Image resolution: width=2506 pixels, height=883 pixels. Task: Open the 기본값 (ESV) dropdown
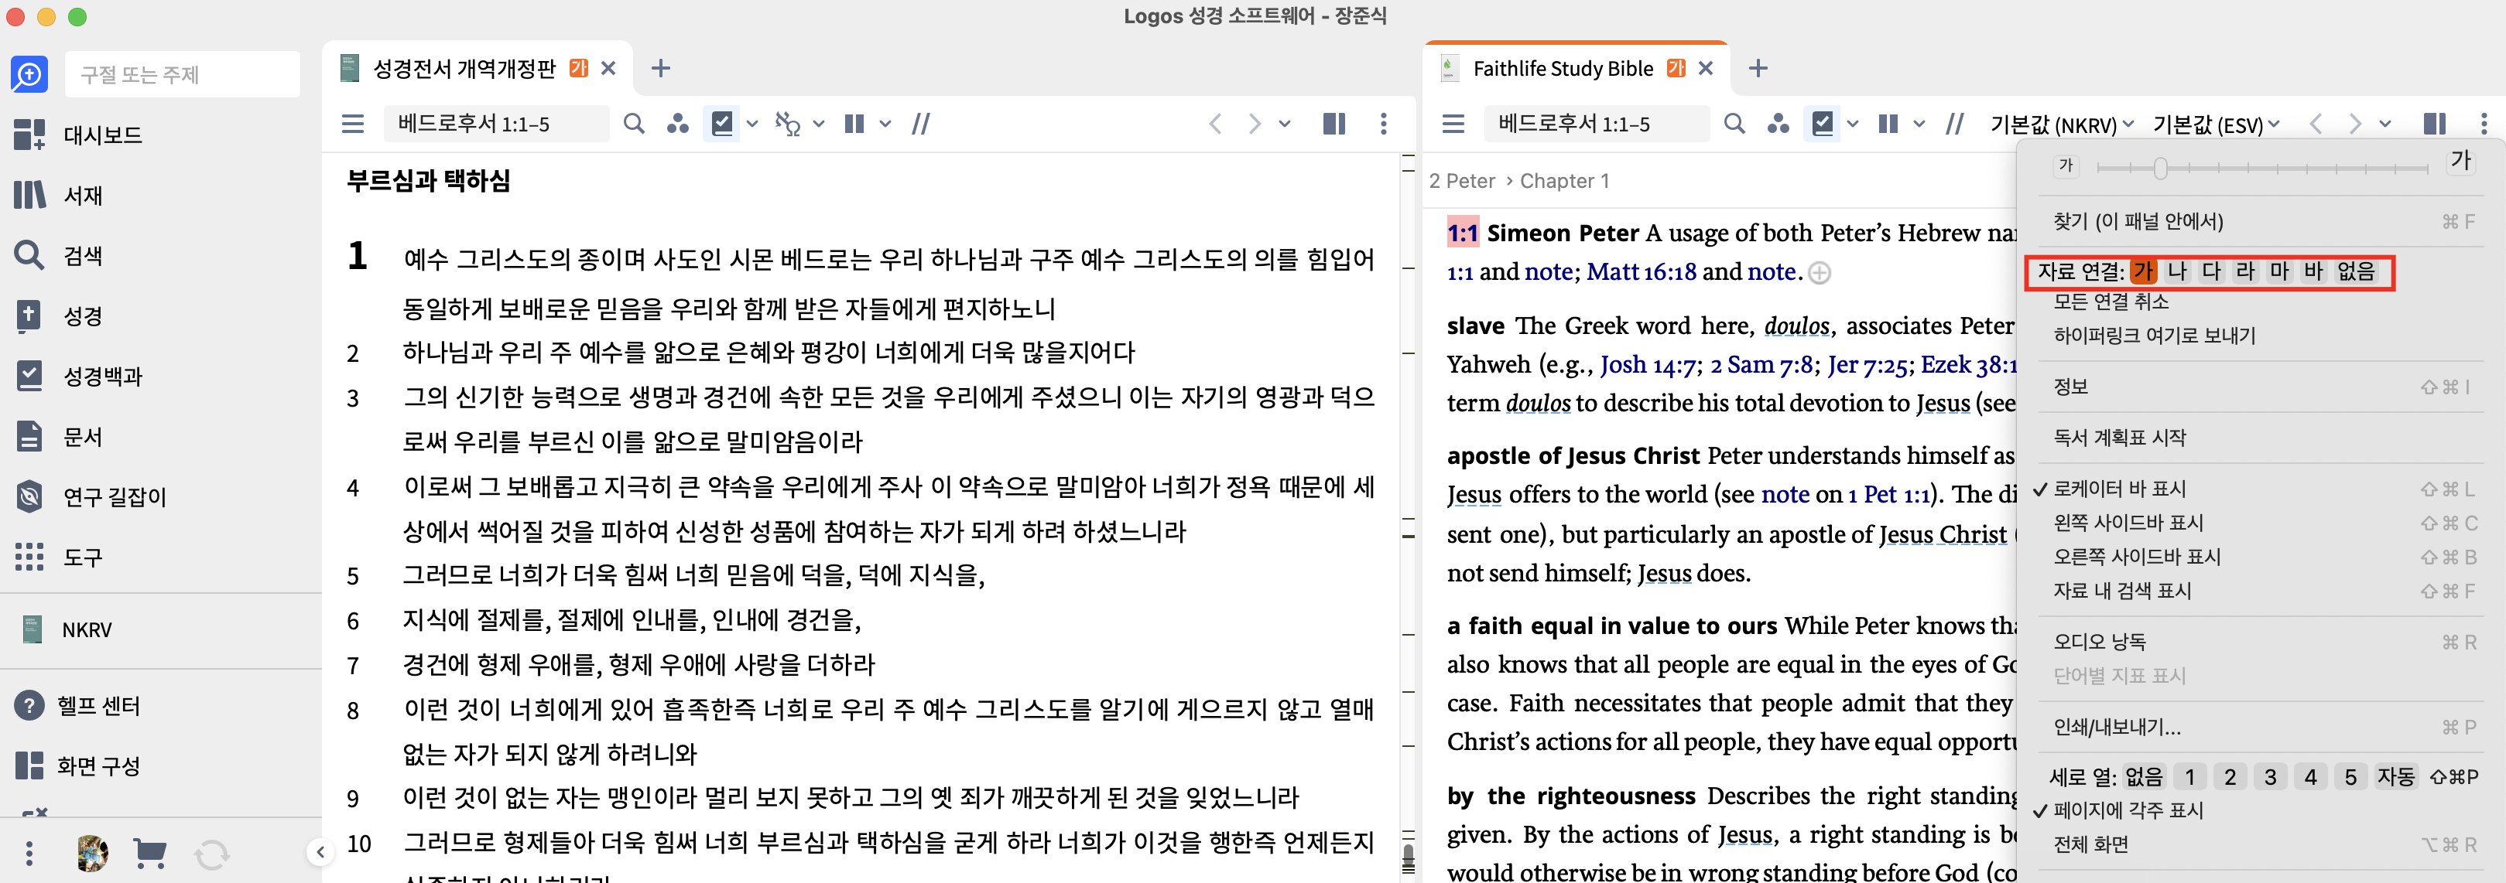tap(2215, 124)
